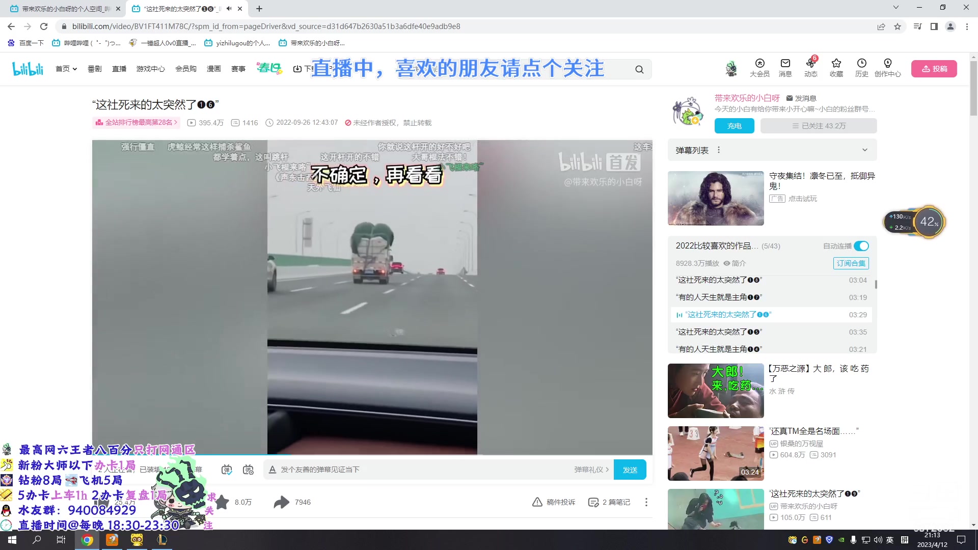Click the uploader avatar 带来欢乐的小白呀
This screenshot has height=550, width=978.
coord(688,112)
